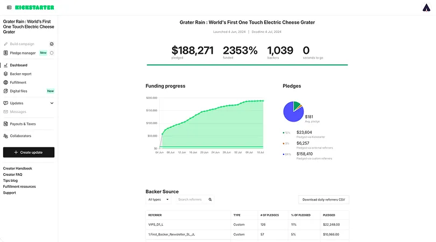
Task: Open the Kickstarter logo home link
Action: (34, 8)
